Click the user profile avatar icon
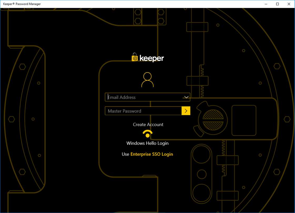The width and height of the screenshot is (295, 213). click(x=147, y=80)
